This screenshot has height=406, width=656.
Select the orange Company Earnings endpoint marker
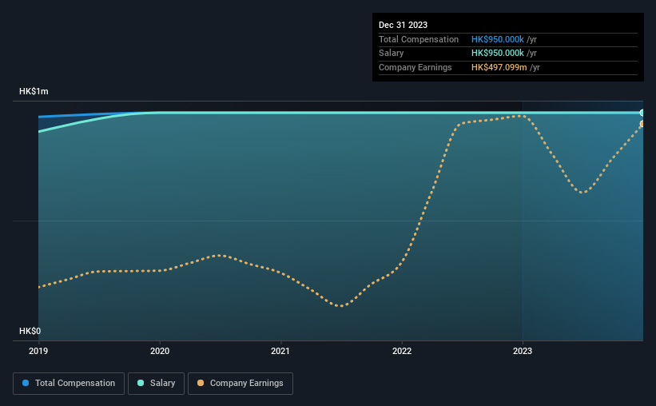642,124
